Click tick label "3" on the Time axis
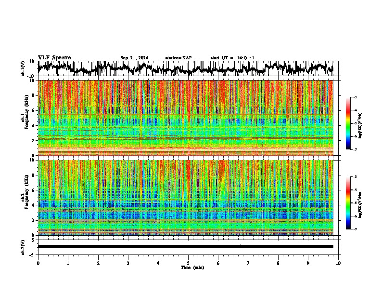This screenshot has width=381, height=295. pyautogui.click(x=128, y=263)
